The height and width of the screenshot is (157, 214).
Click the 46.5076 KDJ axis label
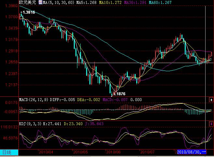click(x=10, y=138)
